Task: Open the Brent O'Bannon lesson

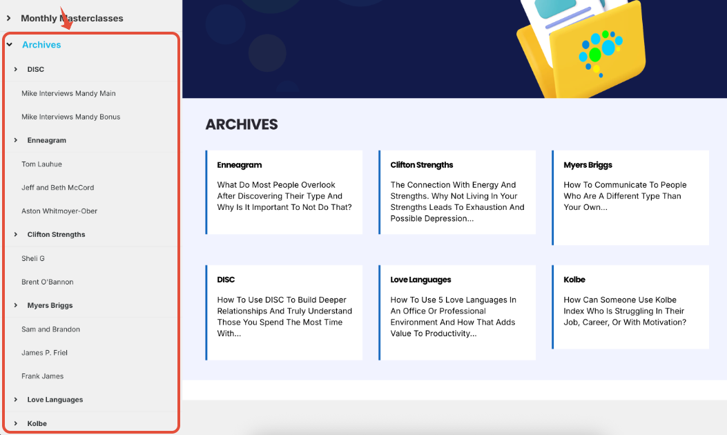Action: [x=47, y=282]
